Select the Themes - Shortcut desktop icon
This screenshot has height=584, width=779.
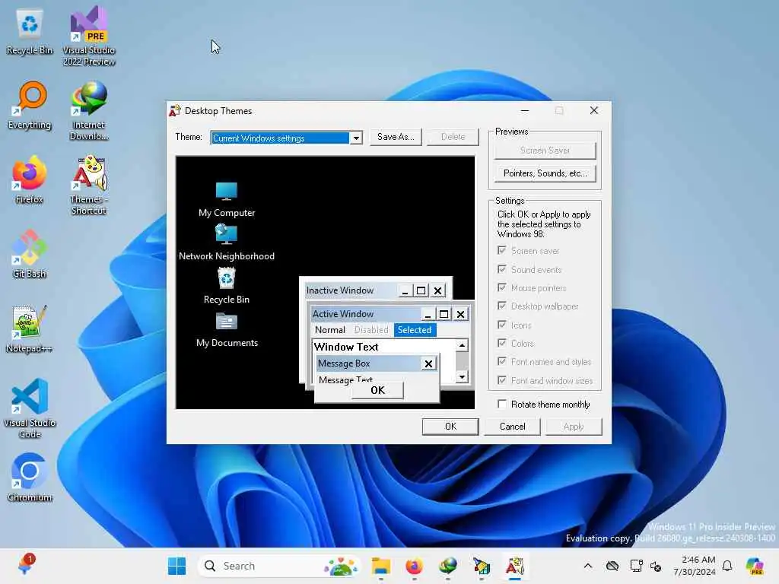89,186
